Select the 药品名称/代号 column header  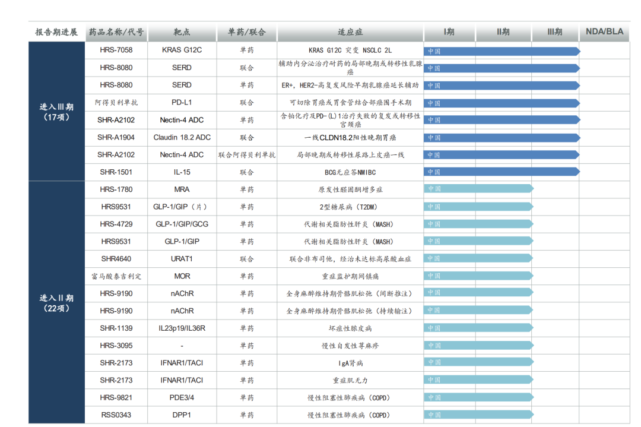(116, 32)
